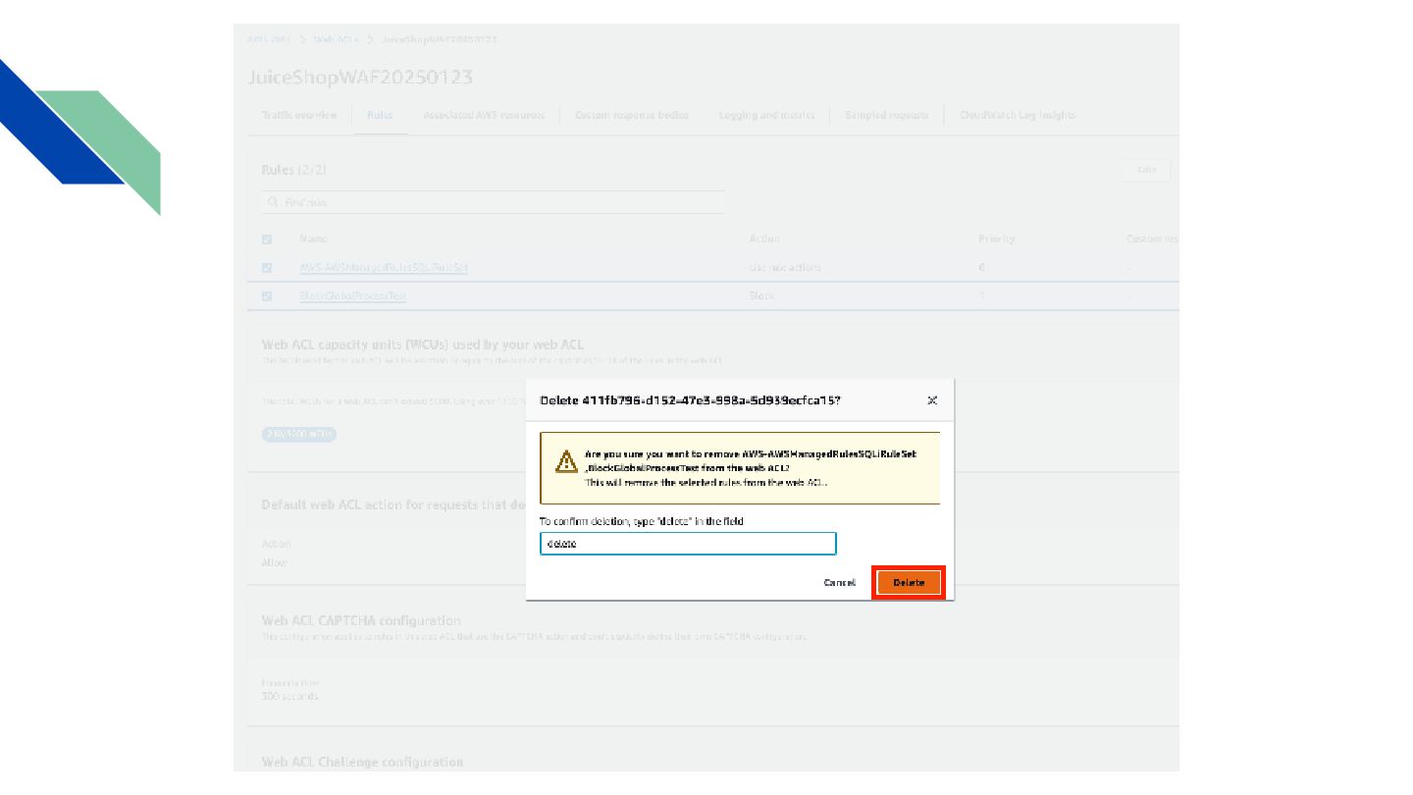The width and height of the screenshot is (1413, 795).
Task: Sort rules by Priority column header
Action: 996,238
